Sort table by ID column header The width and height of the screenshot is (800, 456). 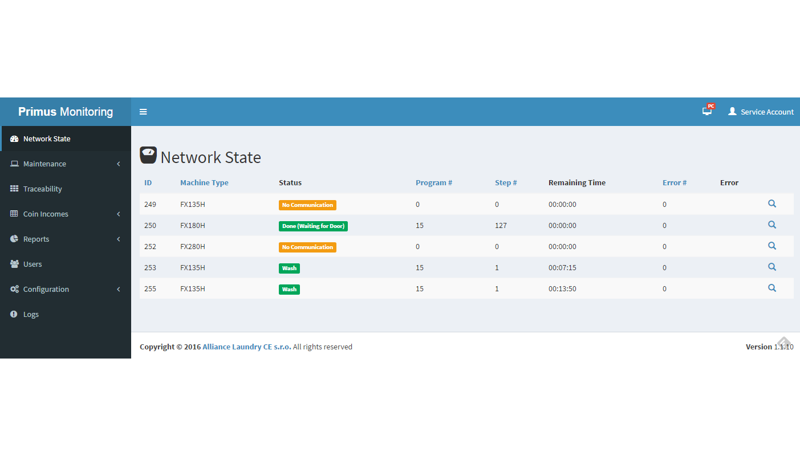click(148, 183)
